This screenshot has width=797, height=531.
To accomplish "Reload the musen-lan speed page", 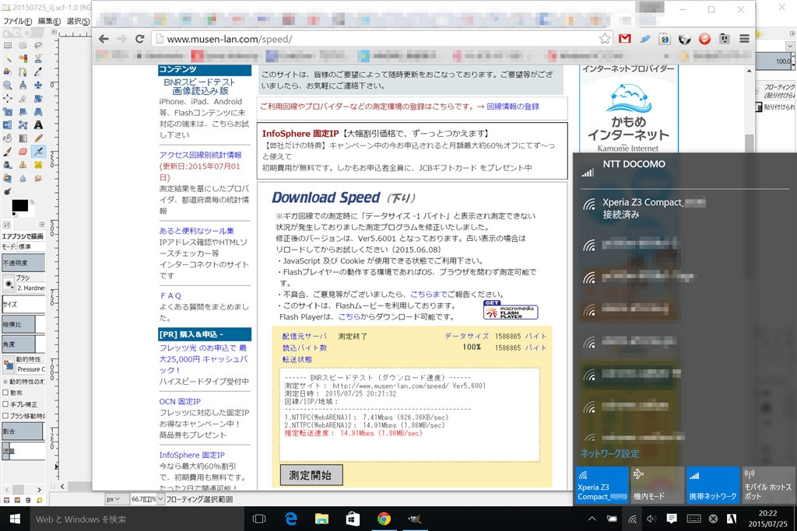I will coord(140,39).
